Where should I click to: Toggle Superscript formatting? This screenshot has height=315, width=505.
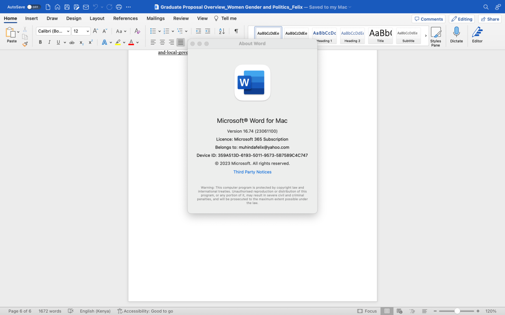(x=91, y=42)
